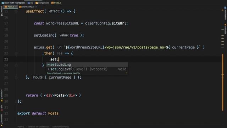Click line number 23 in gutter
The height and width of the screenshot is (128, 227).
(6, 59)
